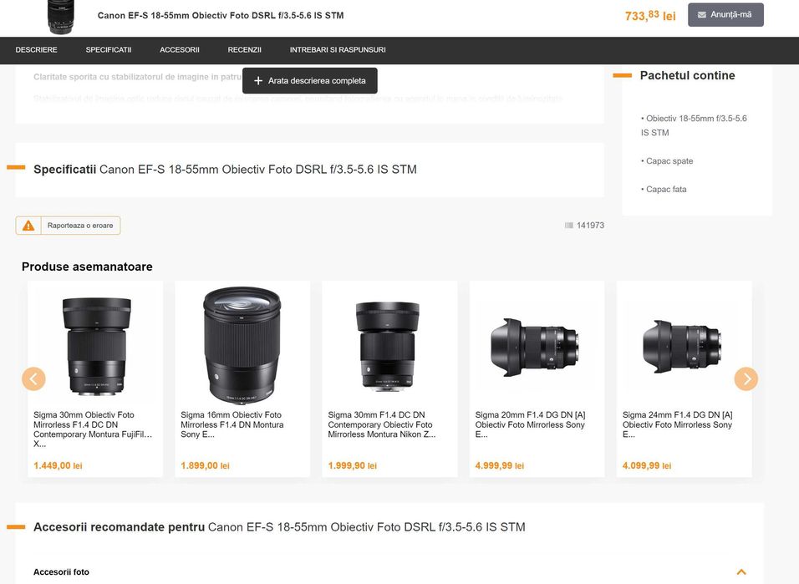Image resolution: width=799 pixels, height=584 pixels.
Task: Click the 4.999,99 lei price
Action: 500,465
